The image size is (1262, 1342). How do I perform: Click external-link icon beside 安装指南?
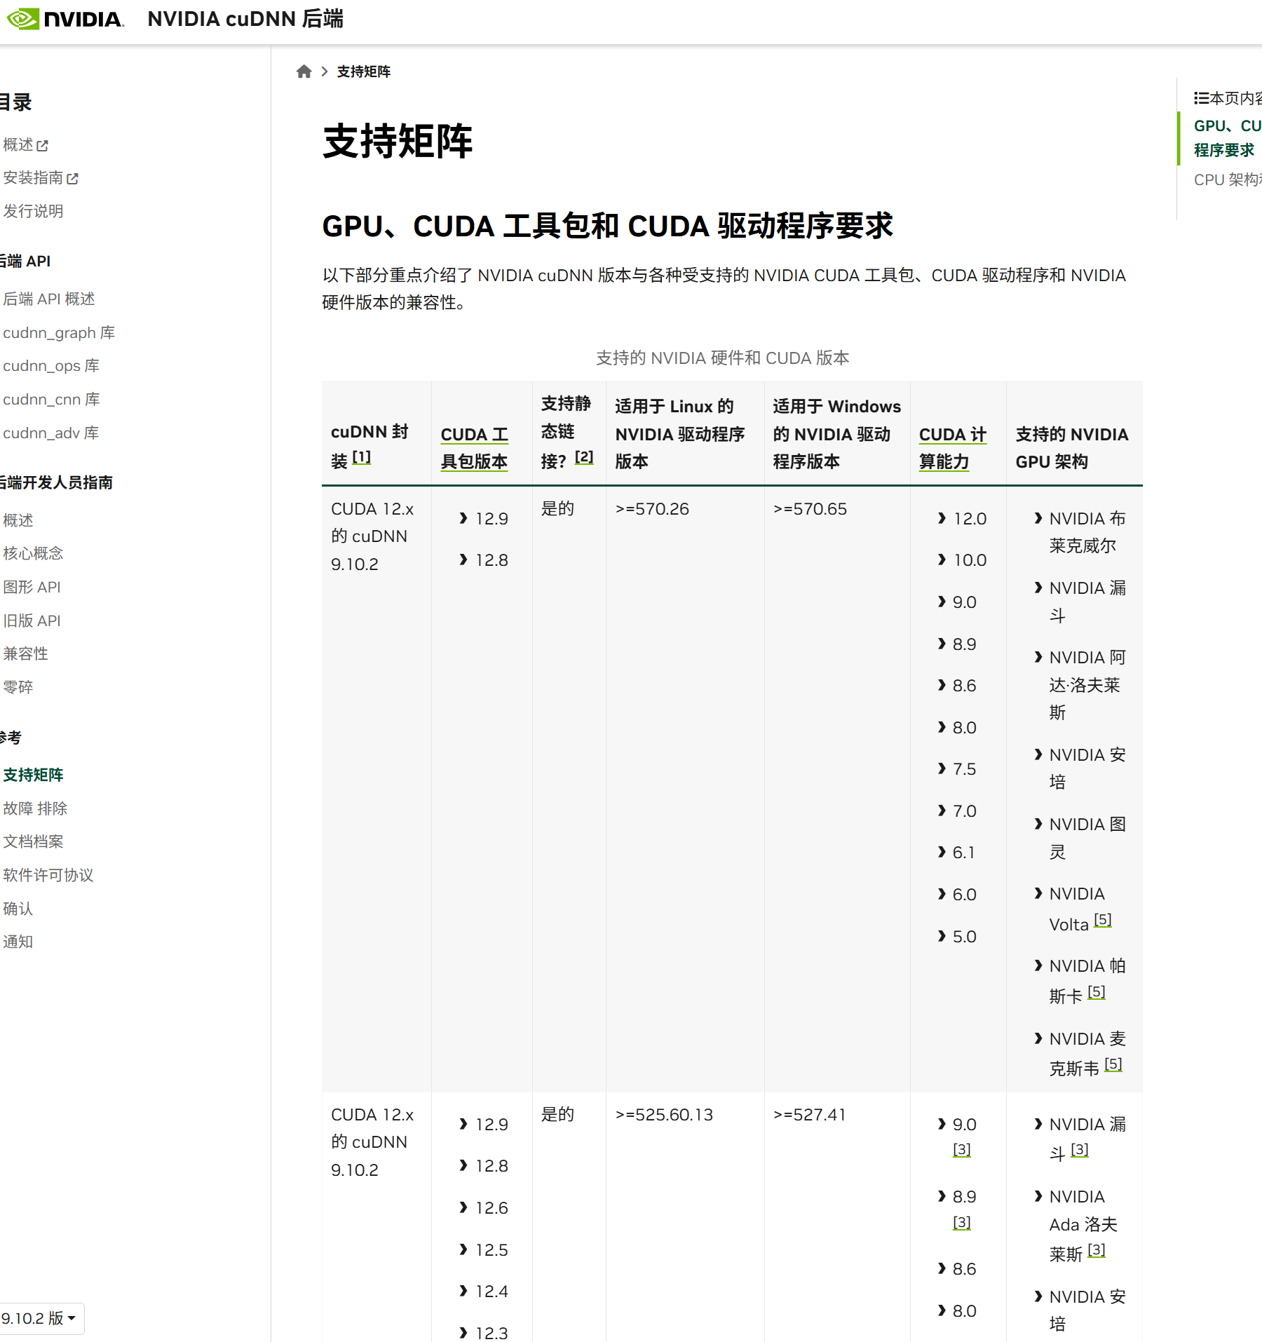coord(72,179)
